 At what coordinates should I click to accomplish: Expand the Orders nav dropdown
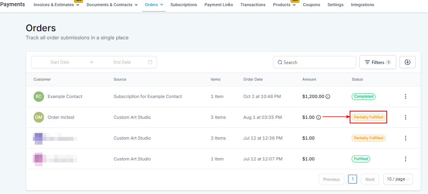pos(154,5)
